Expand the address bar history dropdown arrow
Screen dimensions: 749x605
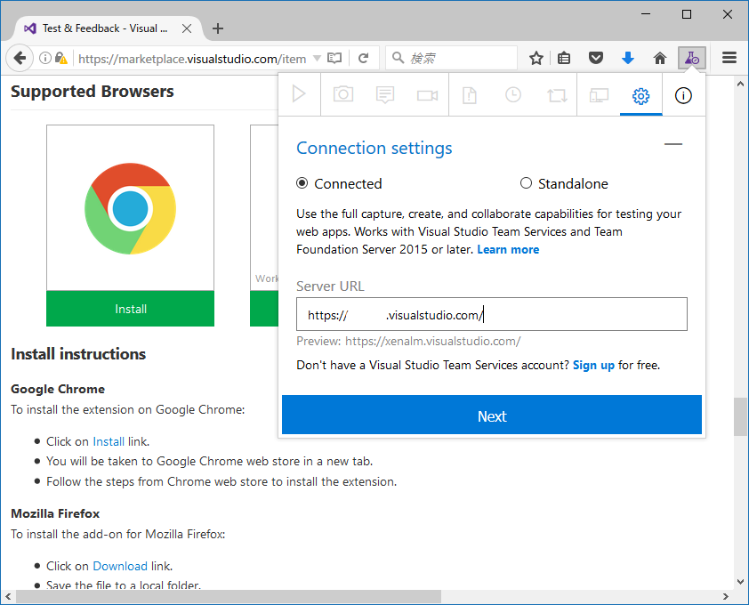click(317, 59)
